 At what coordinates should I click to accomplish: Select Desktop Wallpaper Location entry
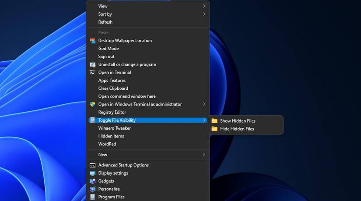pyautogui.click(x=148, y=41)
